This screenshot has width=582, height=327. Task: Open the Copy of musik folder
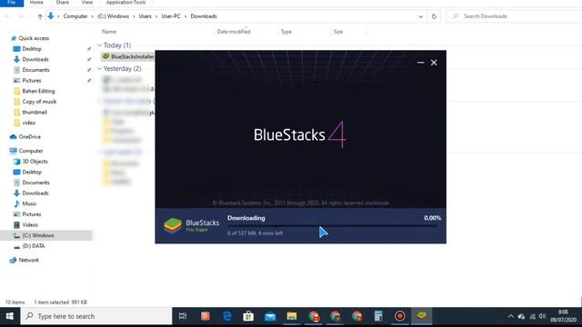point(39,102)
